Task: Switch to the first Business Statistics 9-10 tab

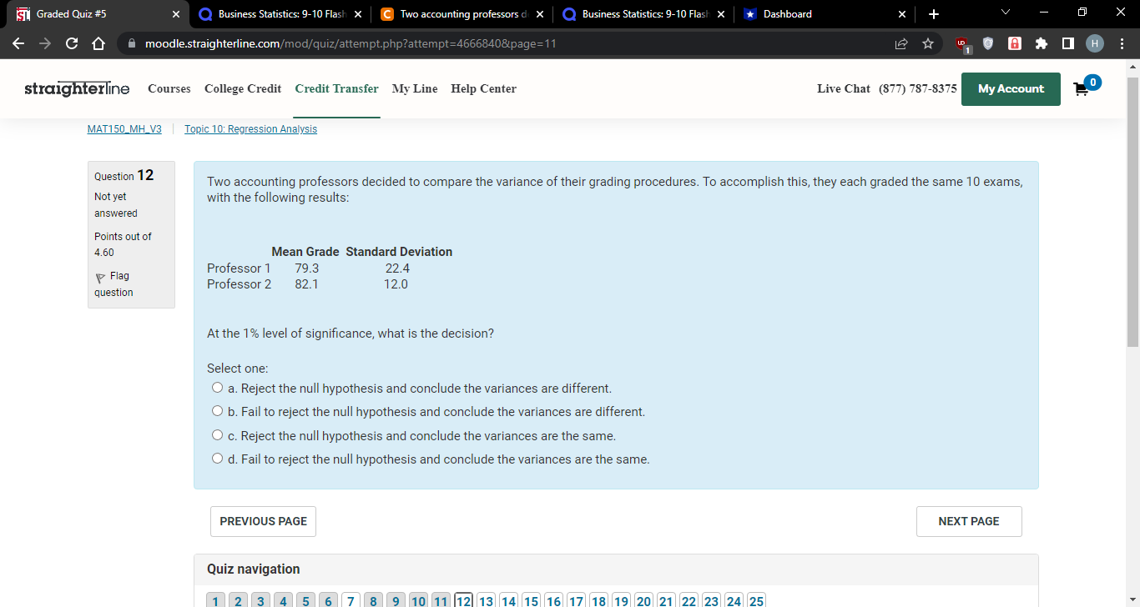Action: [x=280, y=14]
